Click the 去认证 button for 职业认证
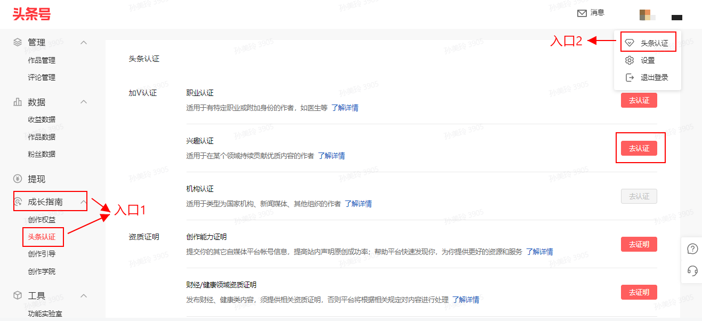The height and width of the screenshot is (321, 702). pyautogui.click(x=639, y=100)
